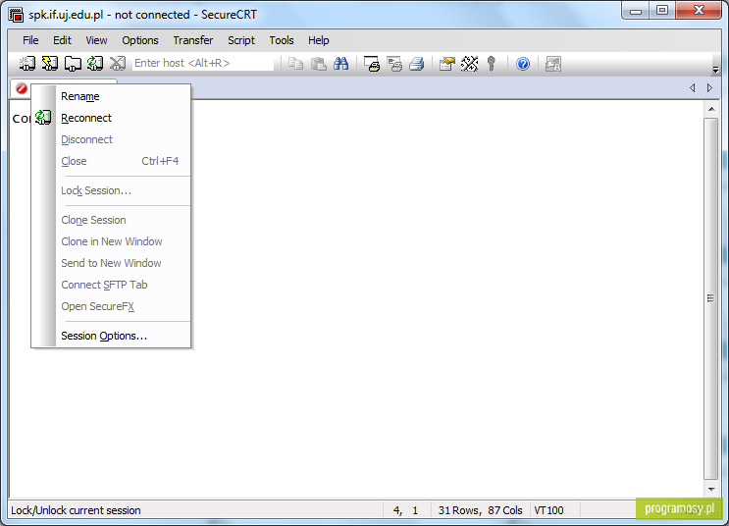
Task: Maximize the SecureCRT window
Action: point(662,11)
